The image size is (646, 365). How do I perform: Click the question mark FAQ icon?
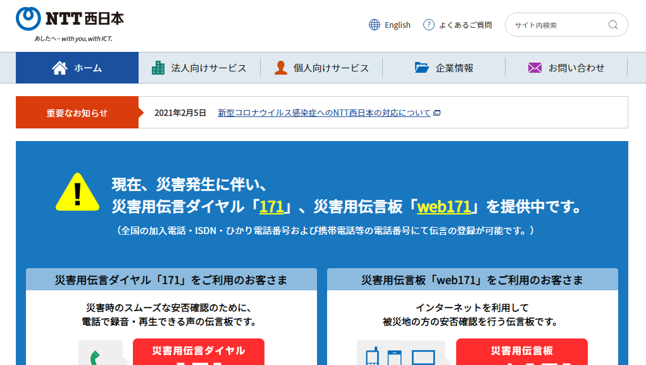pos(429,25)
